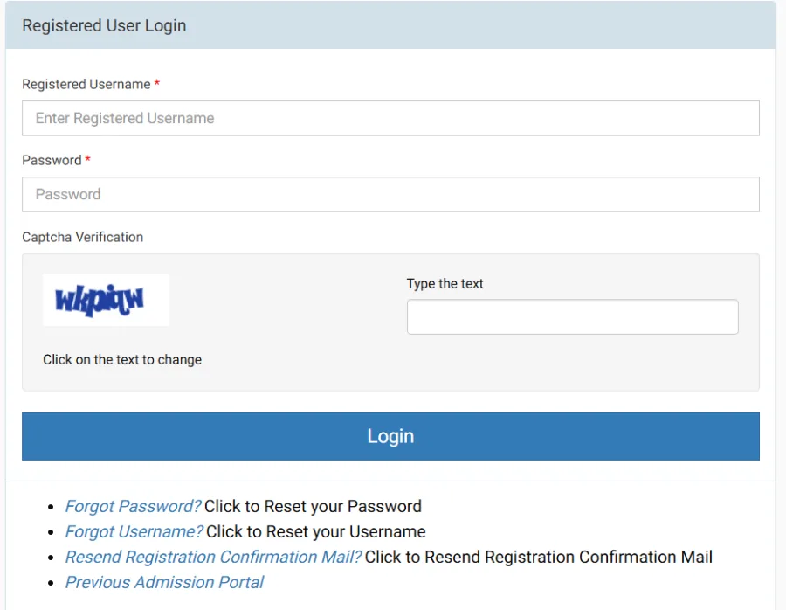Click the Registered User Login header

[x=104, y=25]
